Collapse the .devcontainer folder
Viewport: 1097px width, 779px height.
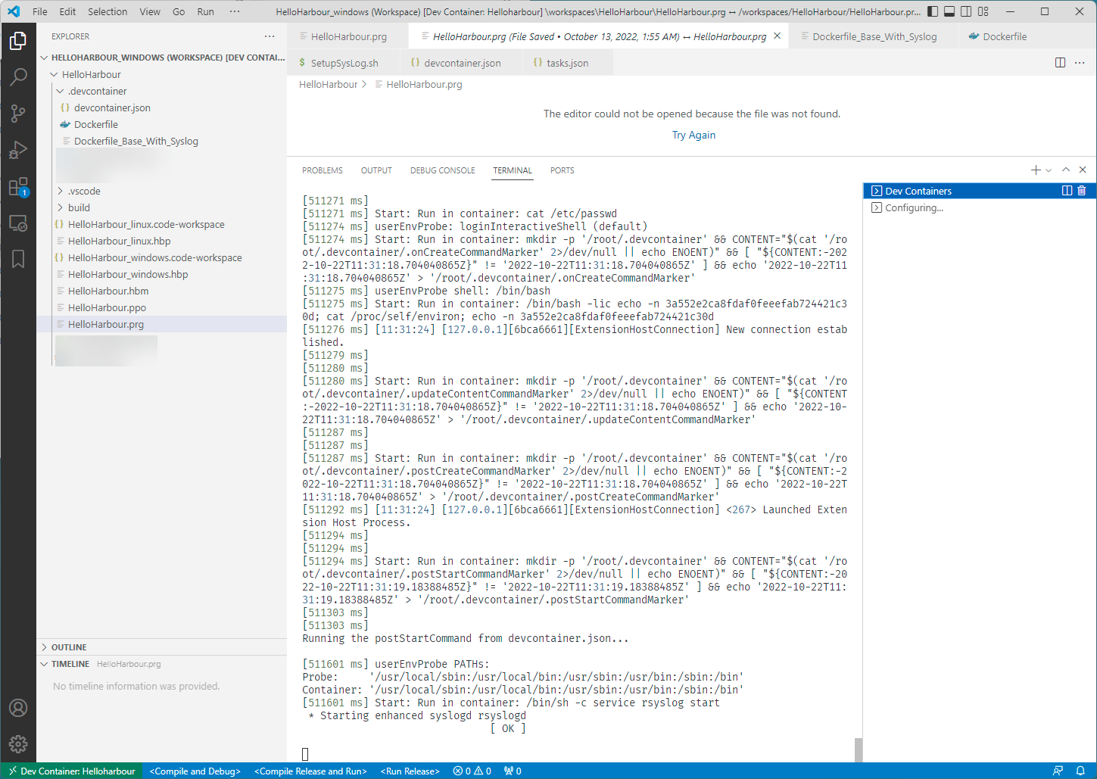[61, 91]
